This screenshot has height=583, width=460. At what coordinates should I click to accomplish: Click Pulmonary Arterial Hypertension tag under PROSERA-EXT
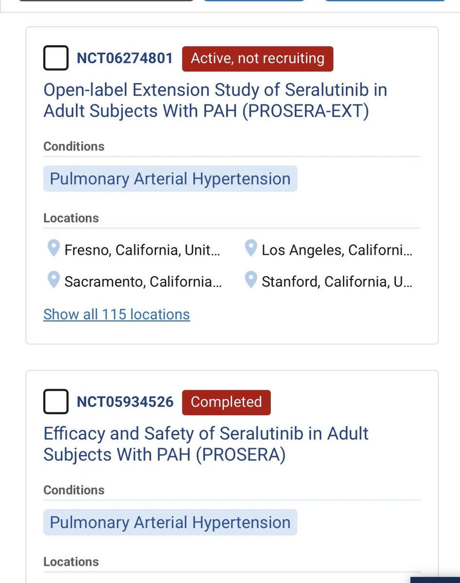point(170,179)
